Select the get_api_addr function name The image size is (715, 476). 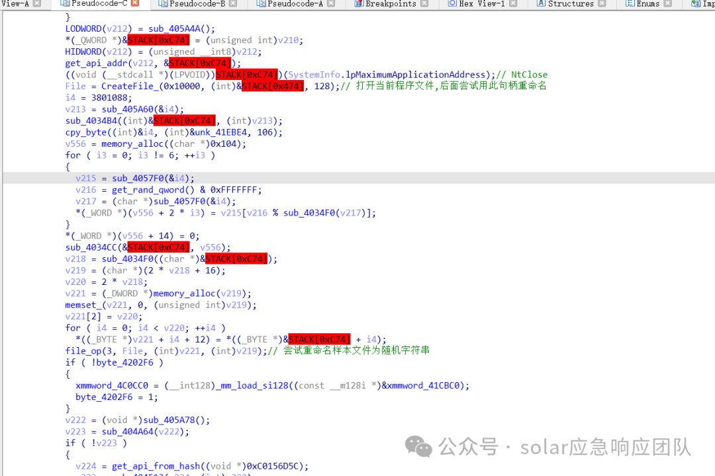(x=97, y=63)
